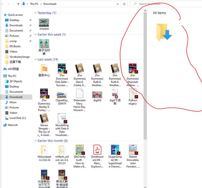Collapse the Earlier this month (8) group
The image size is (202, 188).
pyautogui.click(x=35, y=141)
